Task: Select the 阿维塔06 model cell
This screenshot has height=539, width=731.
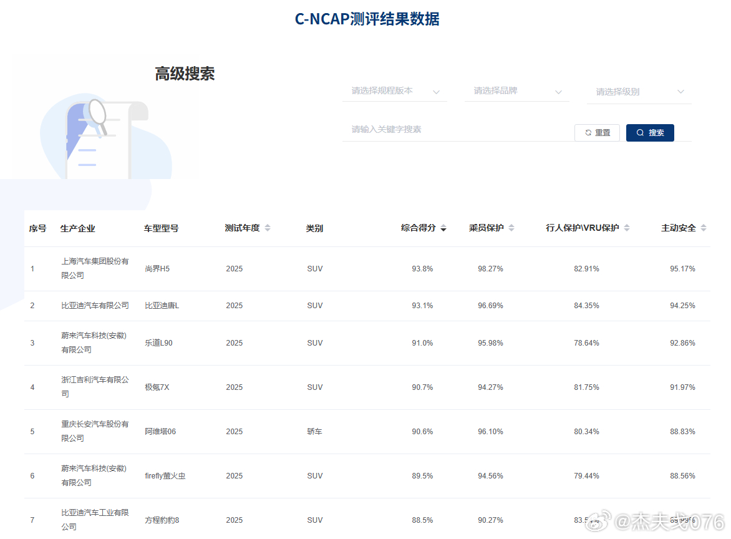Action: (160, 432)
